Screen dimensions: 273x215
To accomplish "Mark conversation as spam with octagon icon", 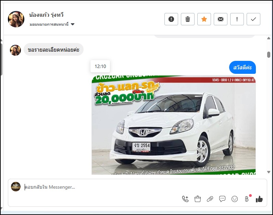I will [x=171, y=19].
